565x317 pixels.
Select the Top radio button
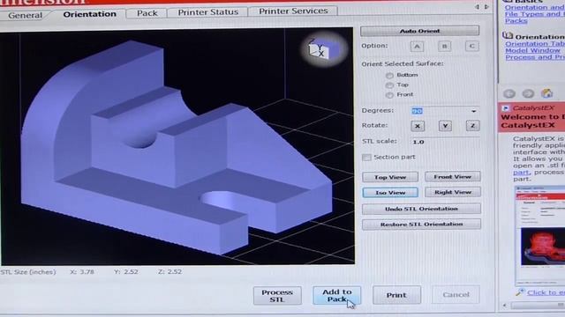point(389,85)
